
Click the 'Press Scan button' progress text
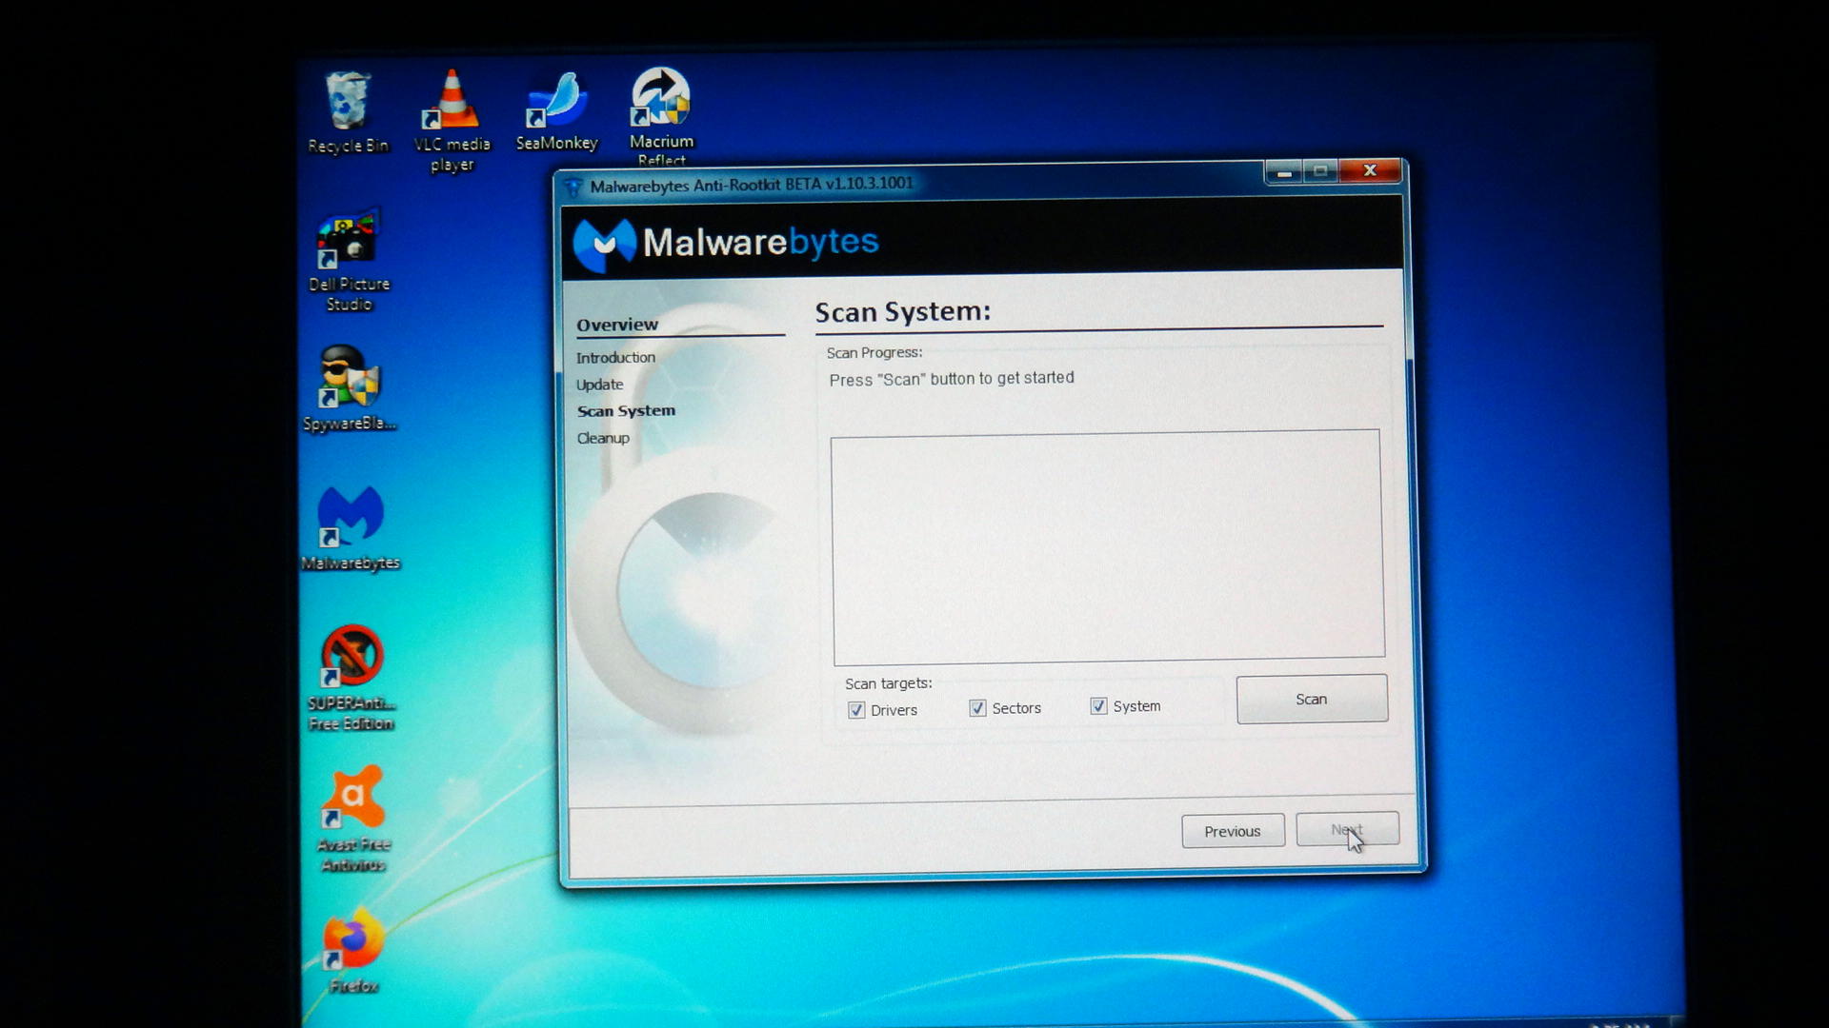pos(952,379)
